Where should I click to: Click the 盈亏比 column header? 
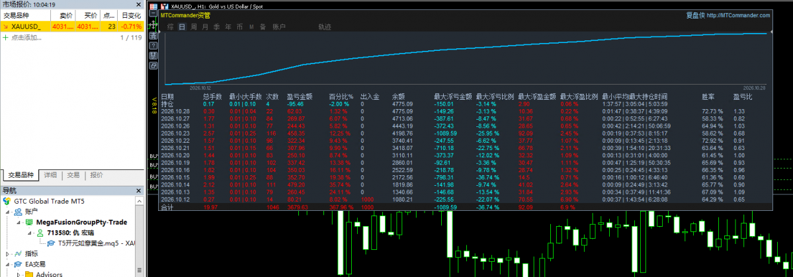click(743, 96)
